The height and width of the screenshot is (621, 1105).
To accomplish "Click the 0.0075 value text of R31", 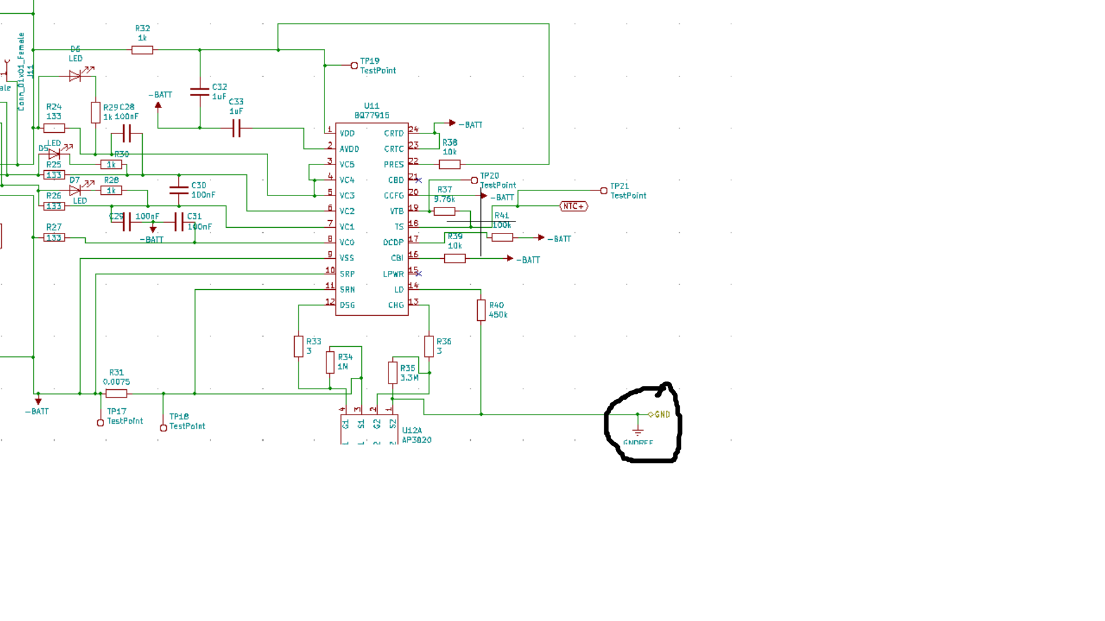I will [116, 382].
